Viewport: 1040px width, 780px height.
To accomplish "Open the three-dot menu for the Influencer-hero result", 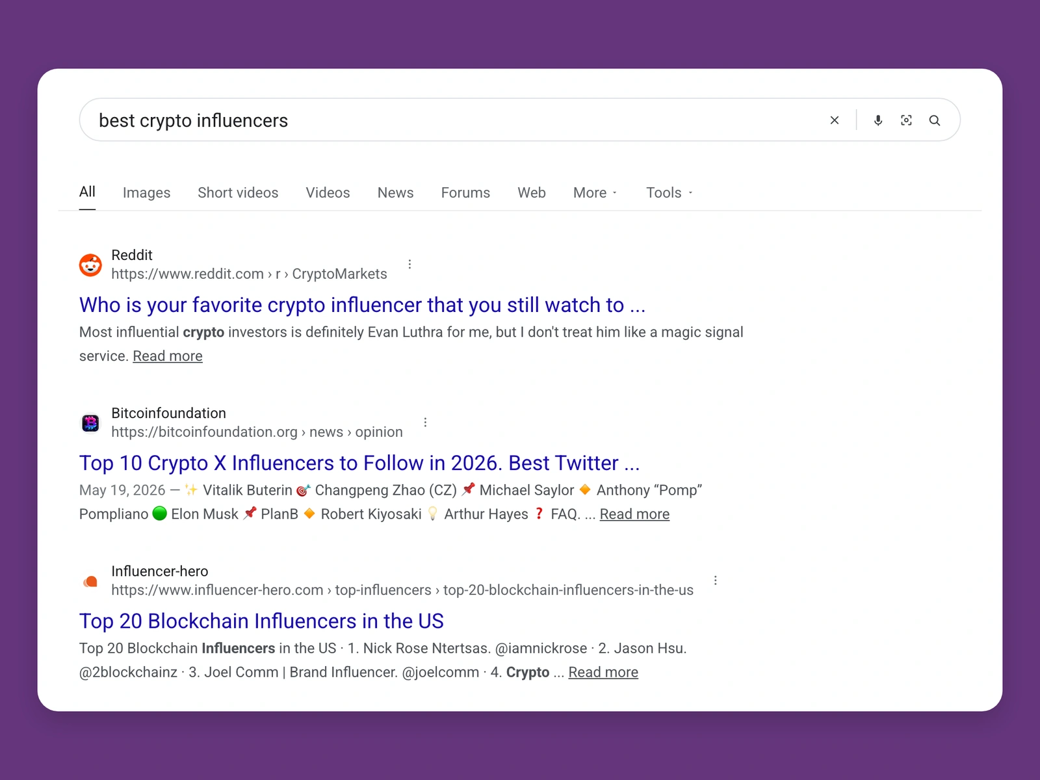I will (716, 580).
